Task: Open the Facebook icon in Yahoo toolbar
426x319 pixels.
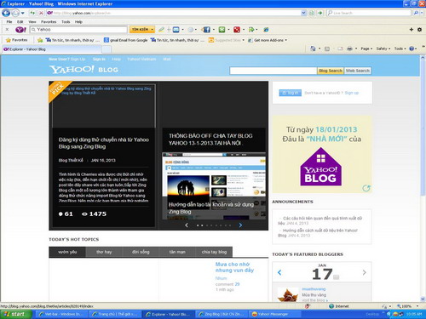Action: [207, 30]
